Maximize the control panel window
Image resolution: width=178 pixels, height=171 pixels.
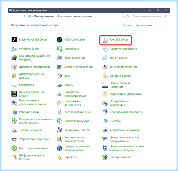[x=158, y=10]
